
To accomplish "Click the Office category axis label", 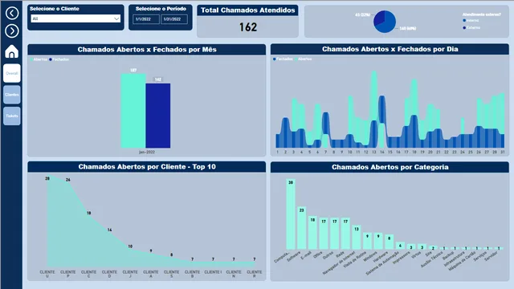I will [318, 254].
